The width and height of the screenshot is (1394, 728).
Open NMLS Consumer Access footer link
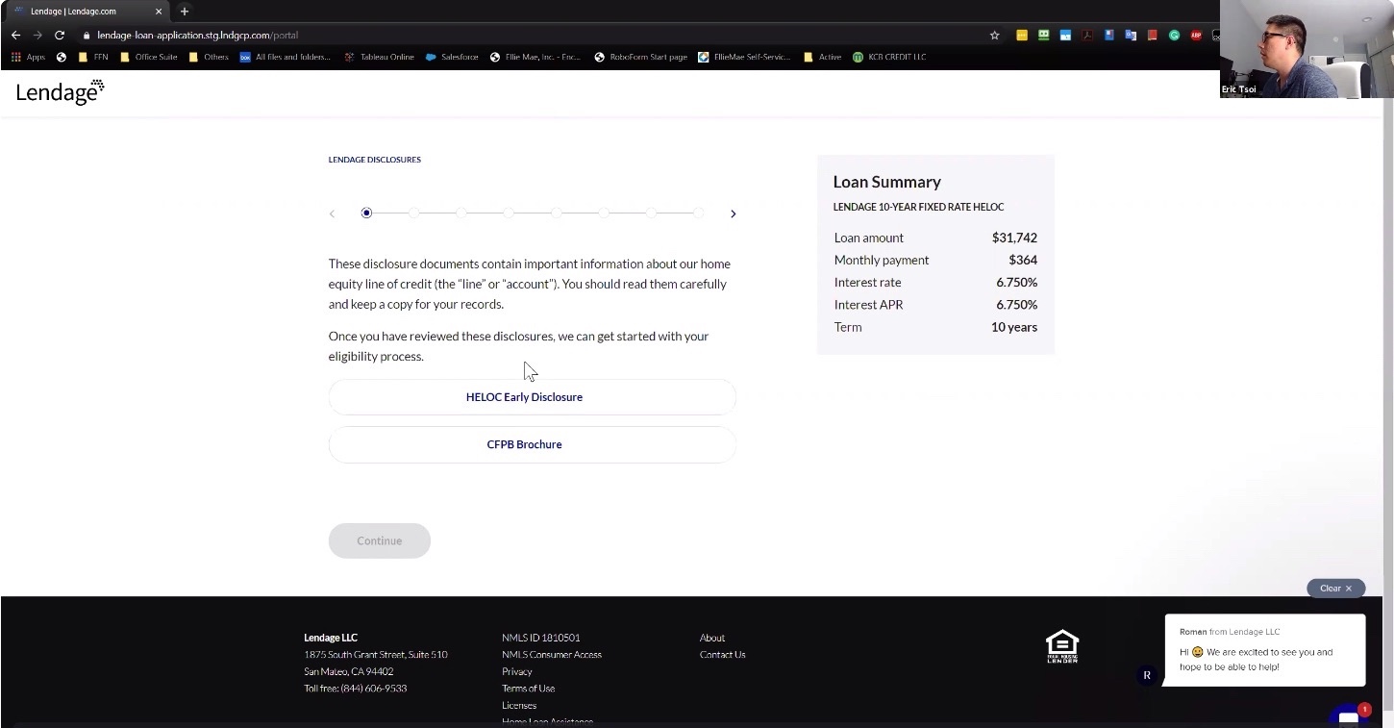(551, 655)
